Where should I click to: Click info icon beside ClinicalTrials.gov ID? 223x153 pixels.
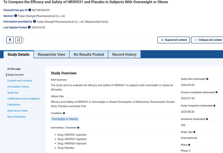pyautogui.click(x=30, y=10)
